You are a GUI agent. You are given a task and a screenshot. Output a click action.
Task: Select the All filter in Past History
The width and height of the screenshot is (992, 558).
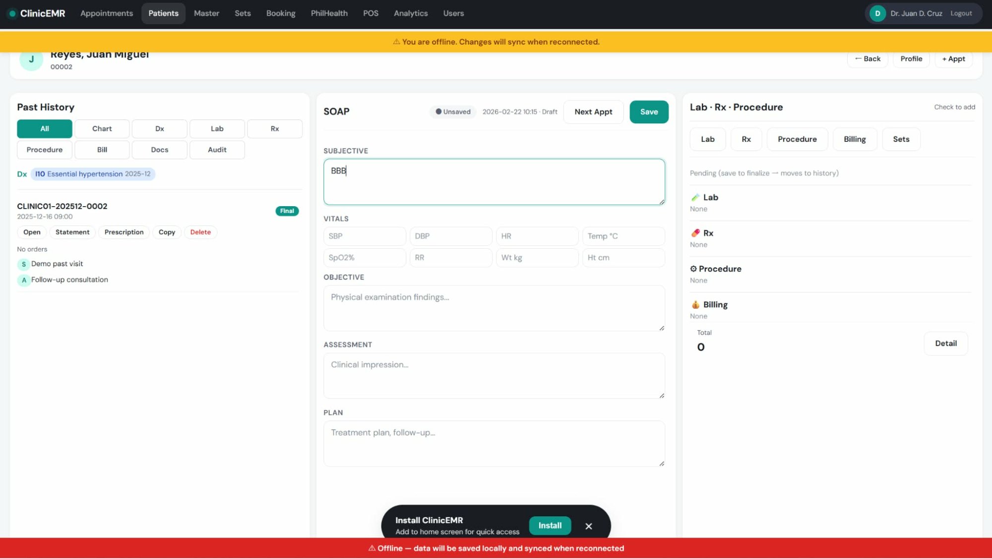(45, 129)
